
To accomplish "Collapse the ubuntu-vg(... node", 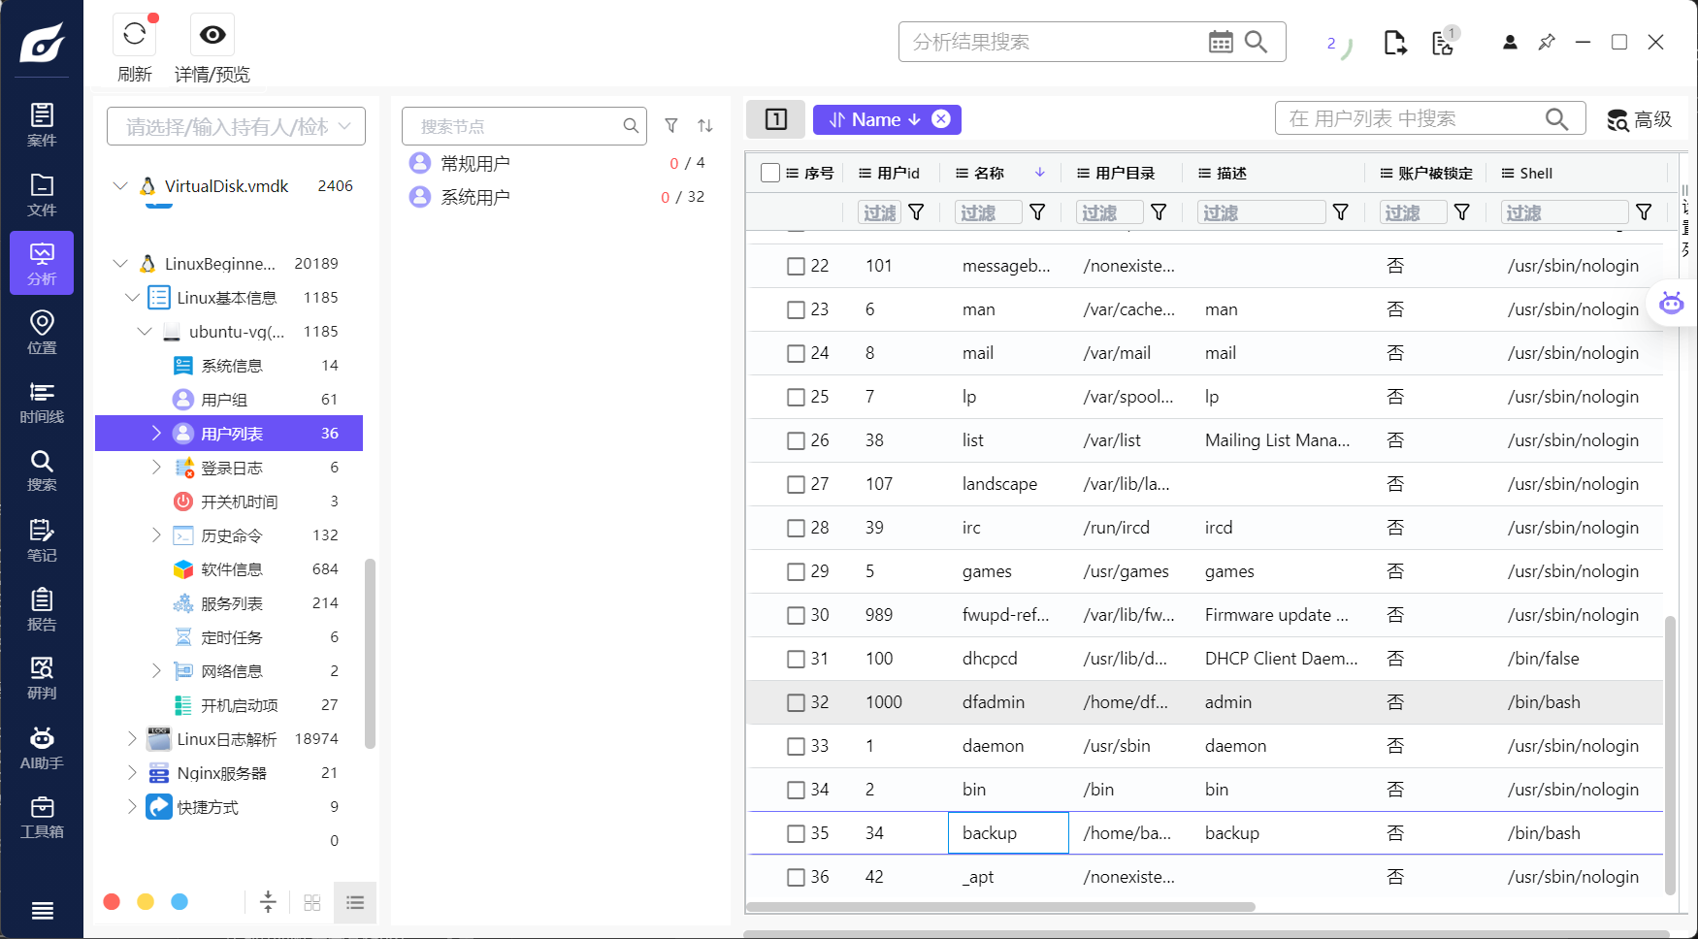I will [145, 331].
